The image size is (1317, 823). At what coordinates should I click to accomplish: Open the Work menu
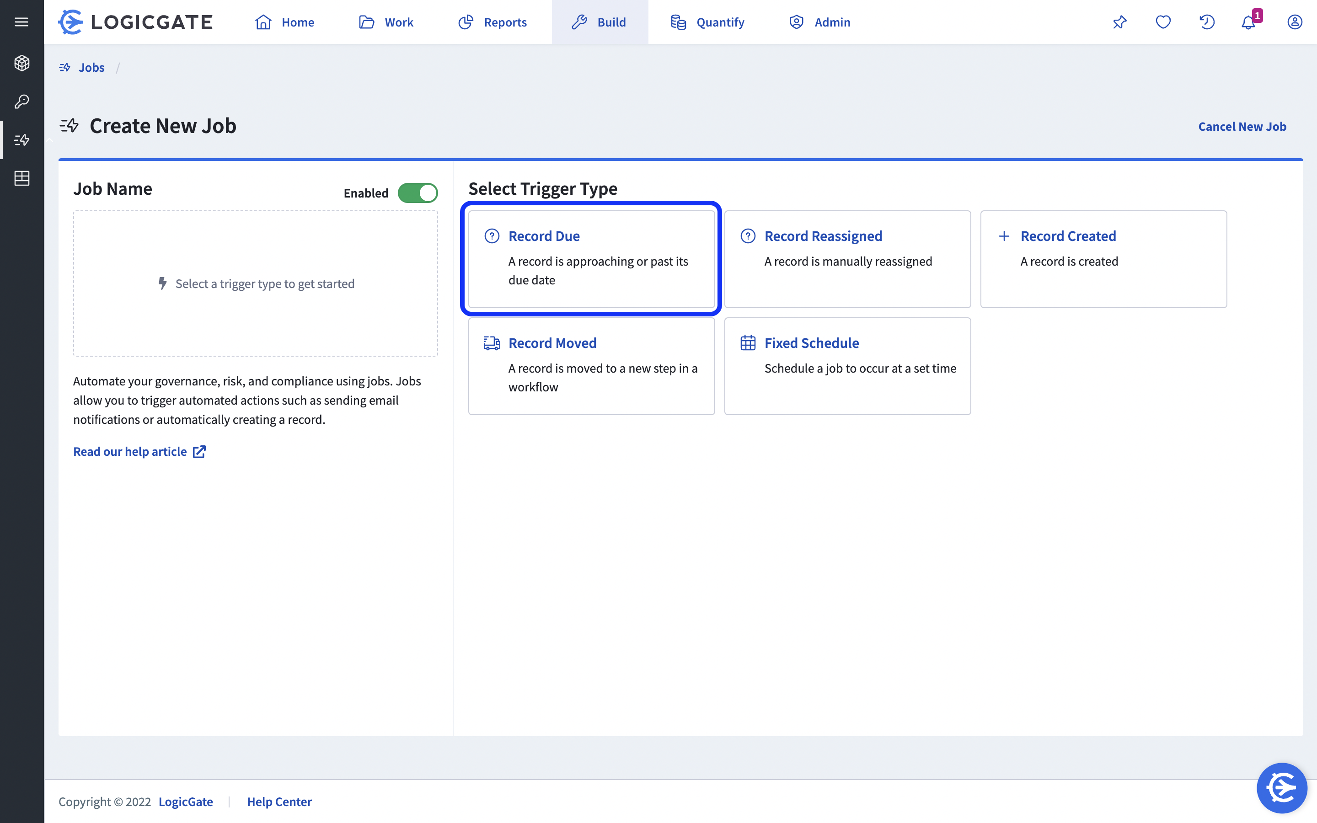click(x=386, y=22)
